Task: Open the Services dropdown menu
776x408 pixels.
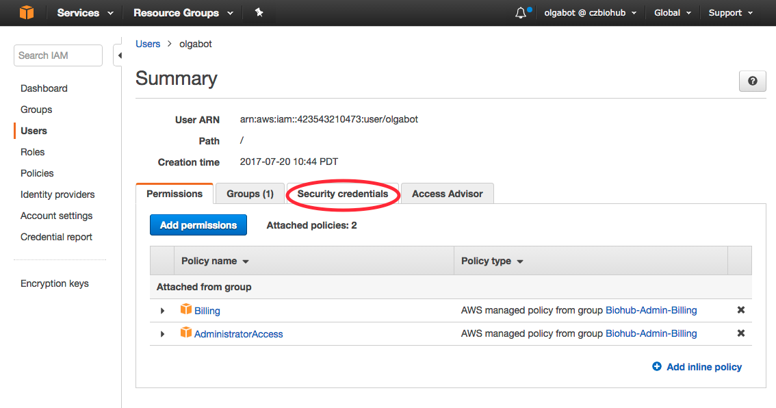Action: coord(83,12)
